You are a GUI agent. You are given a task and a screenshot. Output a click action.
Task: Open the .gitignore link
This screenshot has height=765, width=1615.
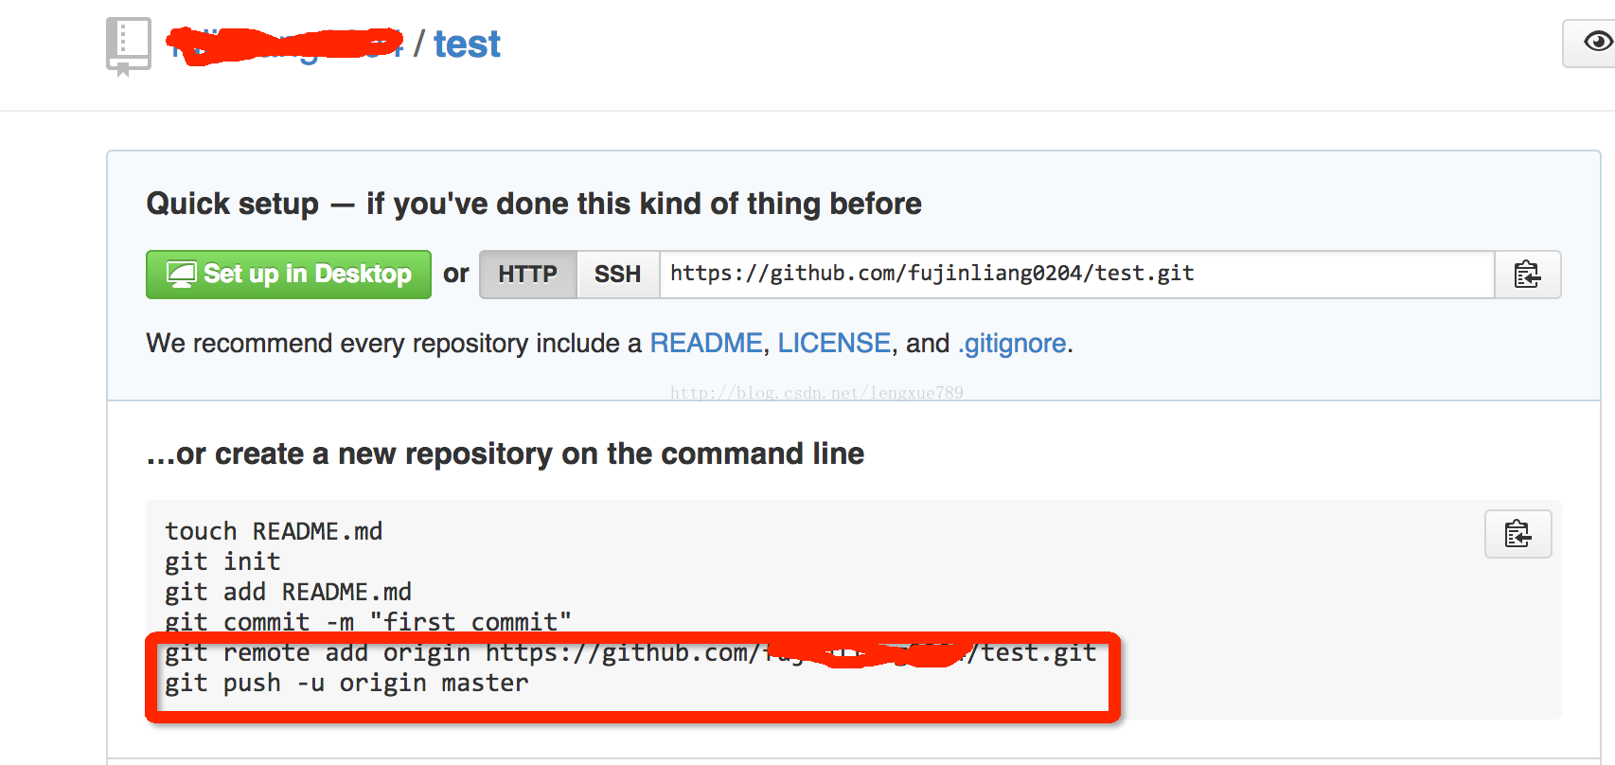(1012, 343)
